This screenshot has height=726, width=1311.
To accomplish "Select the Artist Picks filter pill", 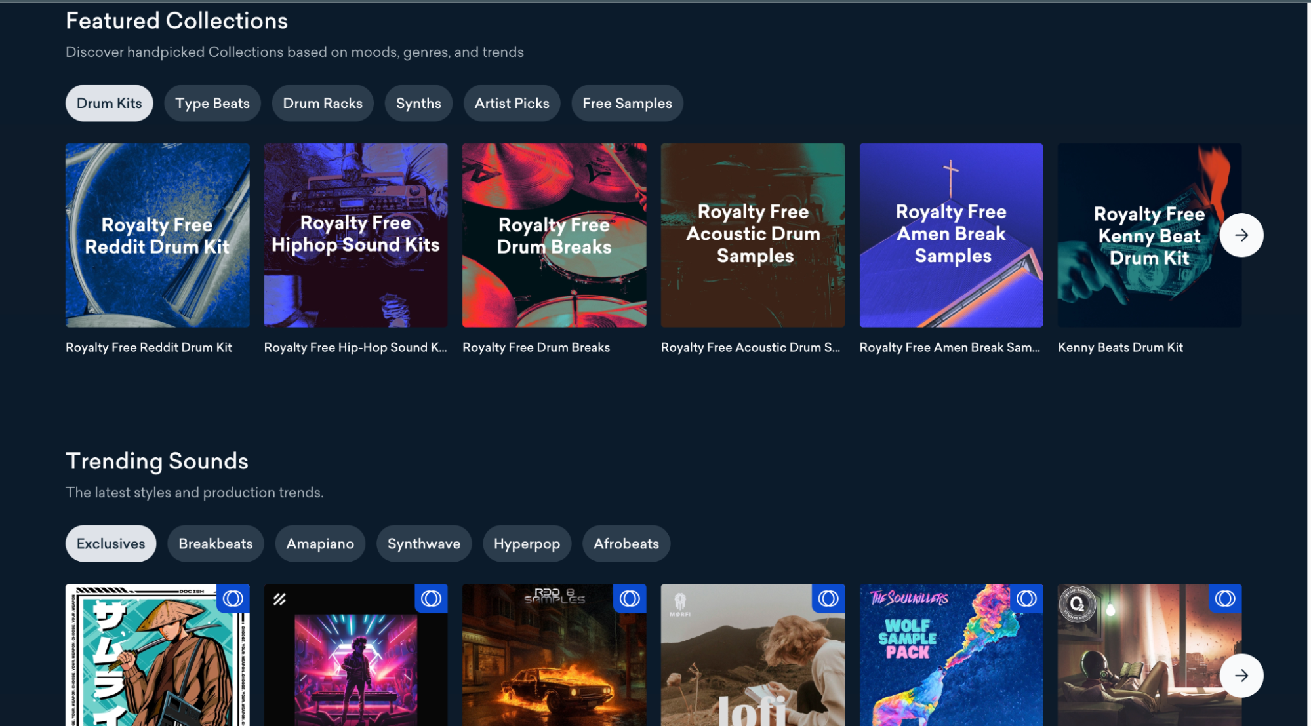I will (511, 103).
